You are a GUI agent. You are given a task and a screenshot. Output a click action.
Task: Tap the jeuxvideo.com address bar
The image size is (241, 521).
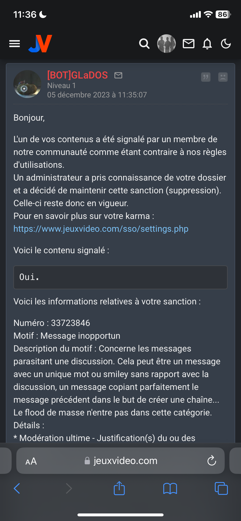click(120, 461)
